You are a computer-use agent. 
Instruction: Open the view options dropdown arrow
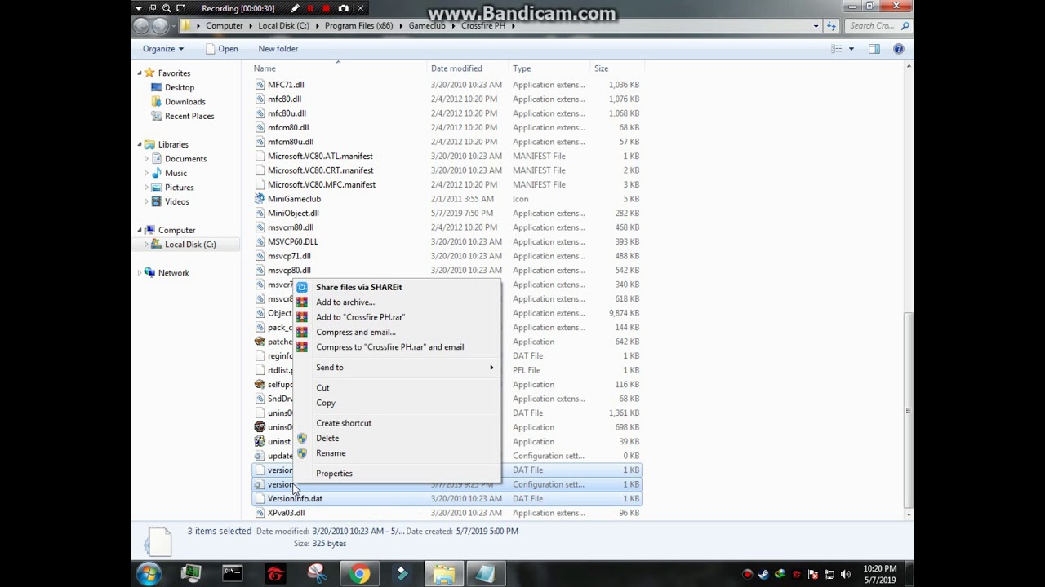click(x=852, y=49)
